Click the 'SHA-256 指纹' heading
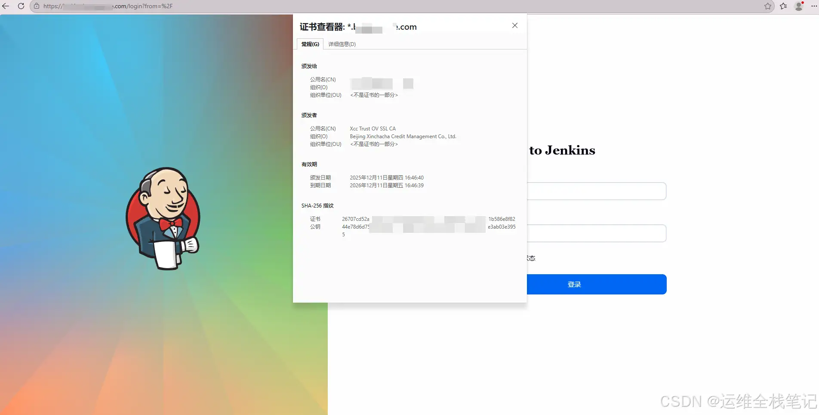The width and height of the screenshot is (819, 415). tap(317, 206)
